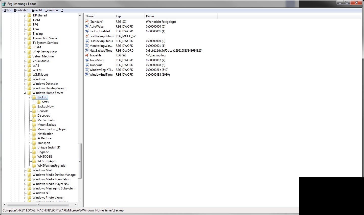
Task: Open the Datei menu
Action: click(x=7, y=10)
